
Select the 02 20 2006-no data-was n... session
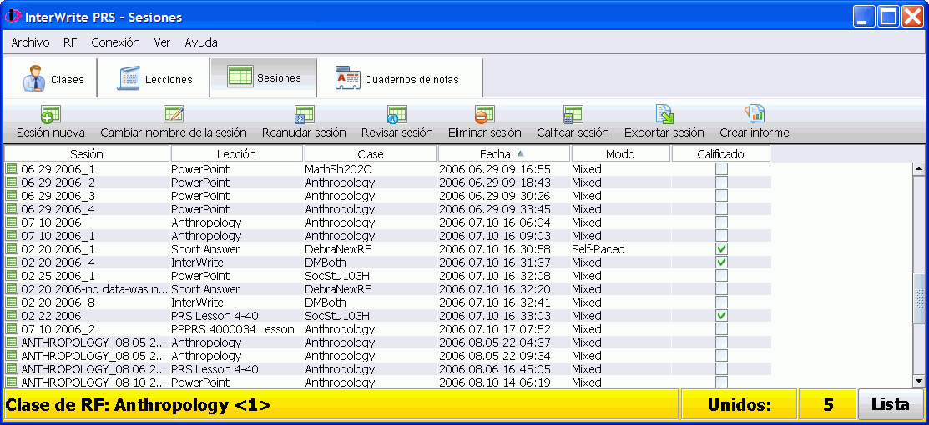pyautogui.click(x=87, y=289)
